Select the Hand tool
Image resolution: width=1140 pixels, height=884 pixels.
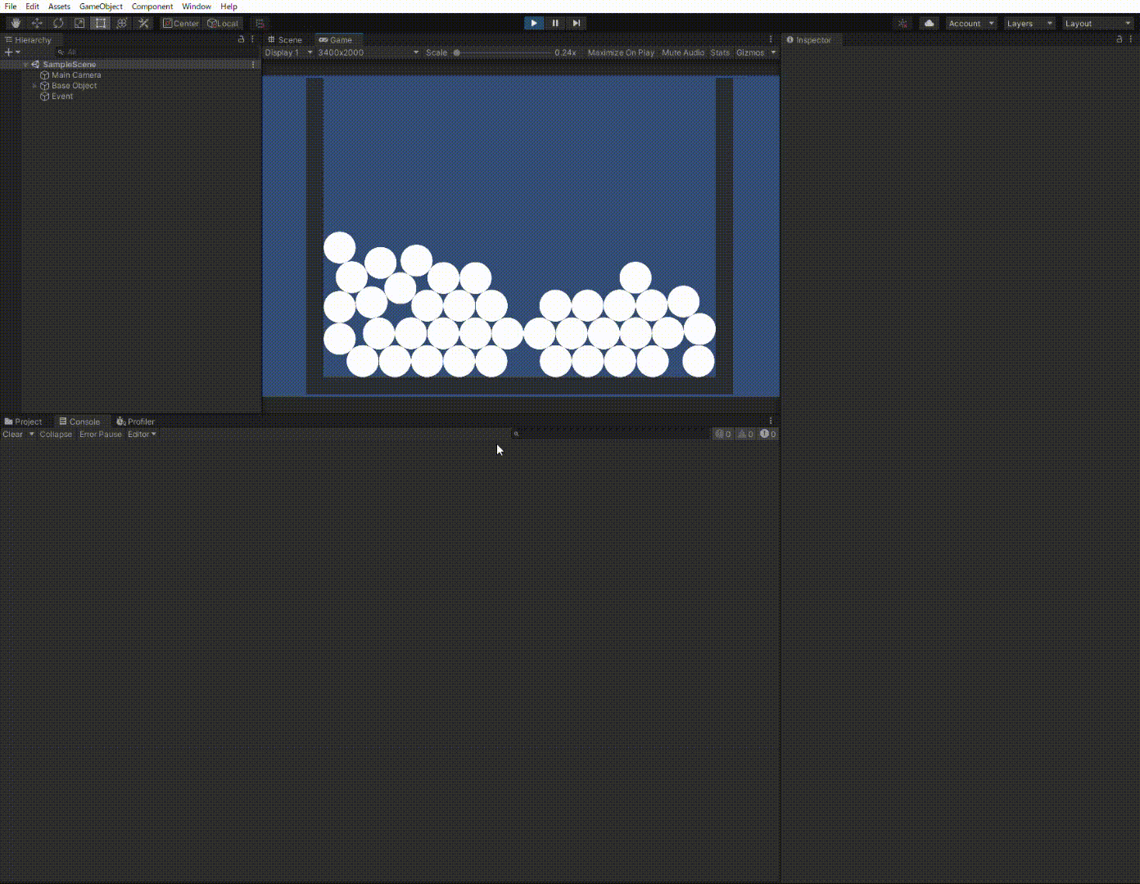click(15, 23)
